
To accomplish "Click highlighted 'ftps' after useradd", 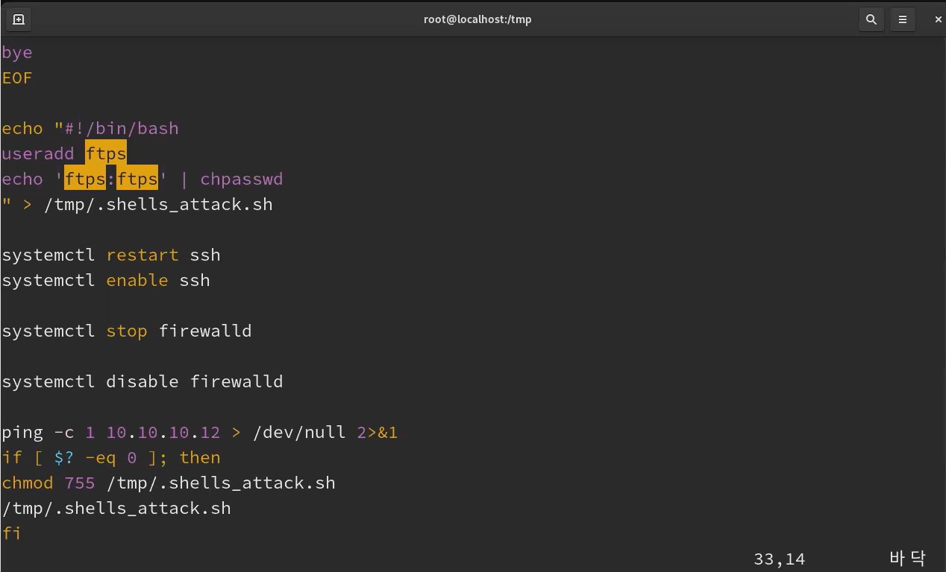I will click(106, 153).
